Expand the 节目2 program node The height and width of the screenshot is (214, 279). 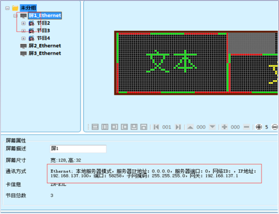coord(23,23)
